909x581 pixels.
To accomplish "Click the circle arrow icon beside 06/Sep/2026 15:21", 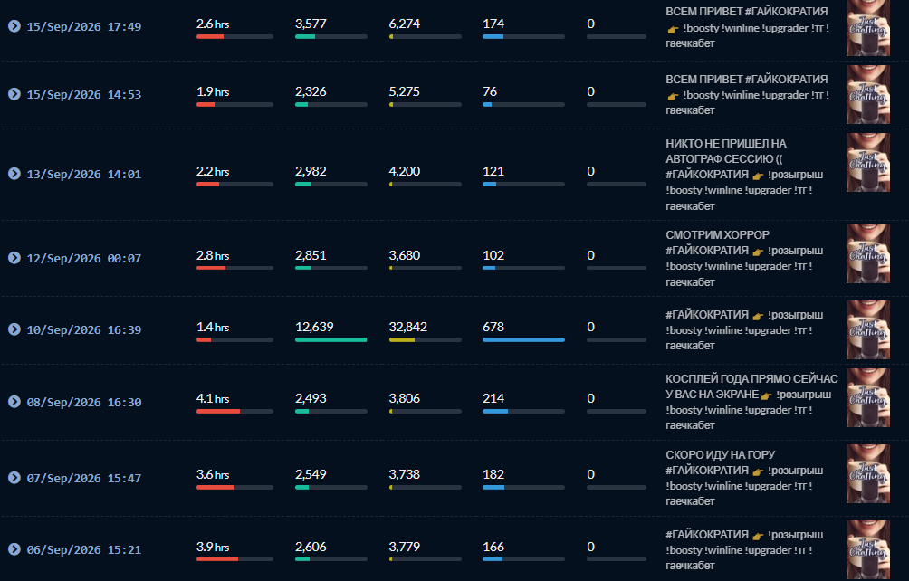I will (14, 549).
